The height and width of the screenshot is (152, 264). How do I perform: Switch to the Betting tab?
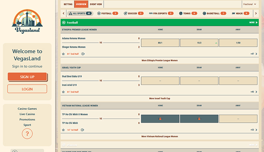[x=68, y=4]
